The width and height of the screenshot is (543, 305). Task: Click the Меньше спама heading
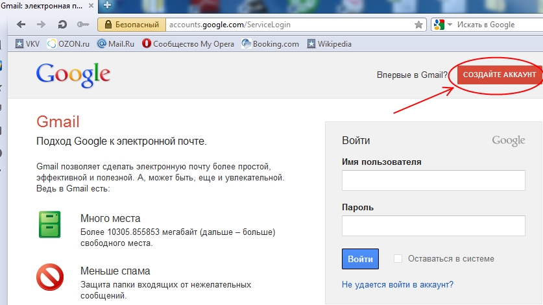115,271
